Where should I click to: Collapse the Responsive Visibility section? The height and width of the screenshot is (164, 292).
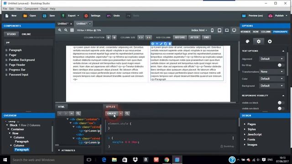(x=283, y=96)
